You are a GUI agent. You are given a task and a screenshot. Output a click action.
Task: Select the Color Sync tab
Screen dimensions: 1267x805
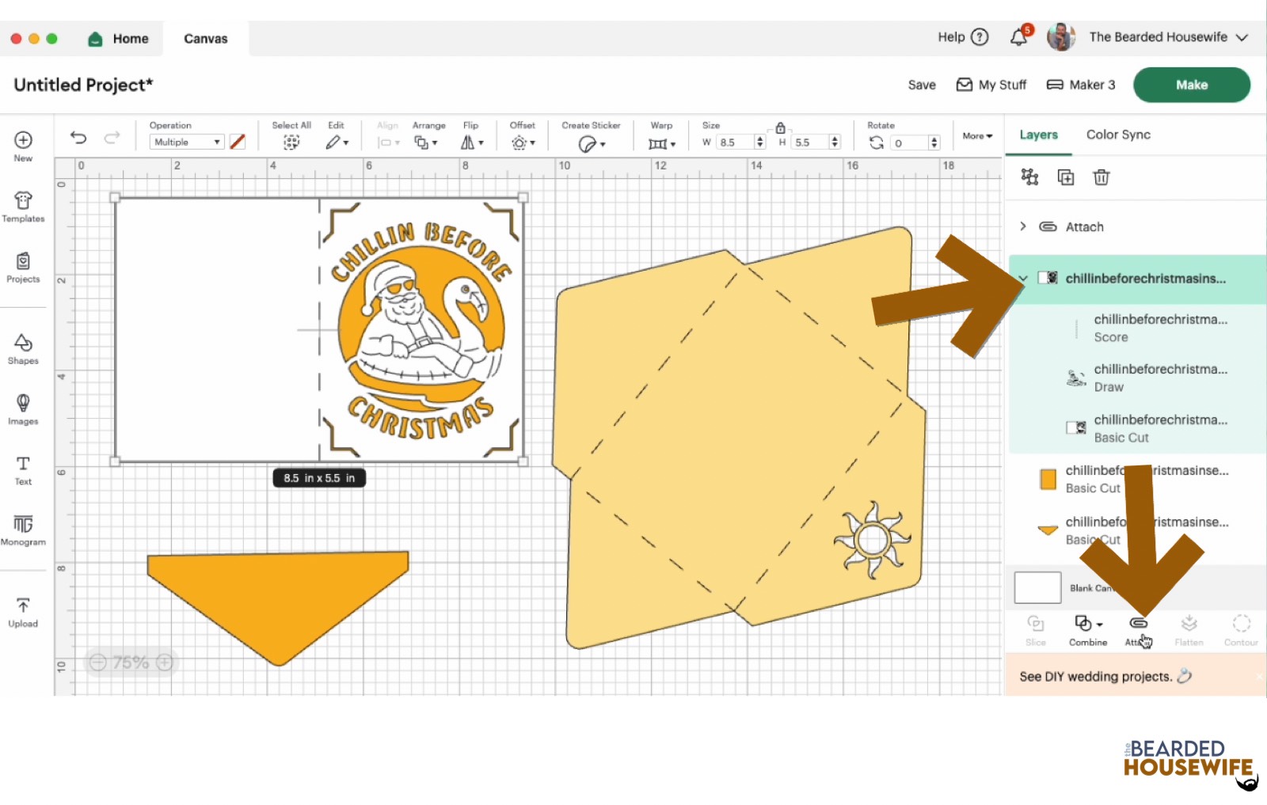1118,135
